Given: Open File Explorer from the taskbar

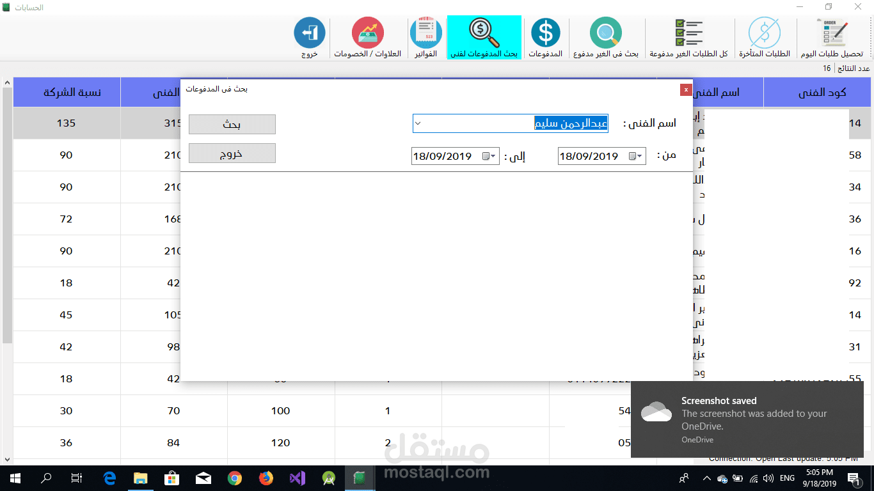Looking at the screenshot, I should (141, 478).
